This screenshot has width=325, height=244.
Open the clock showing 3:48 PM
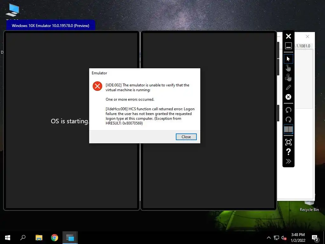tap(298, 238)
